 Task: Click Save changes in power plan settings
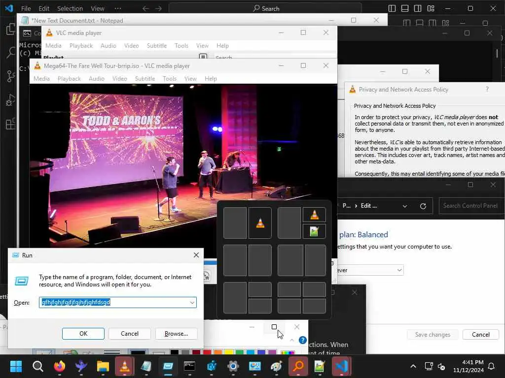point(433,335)
